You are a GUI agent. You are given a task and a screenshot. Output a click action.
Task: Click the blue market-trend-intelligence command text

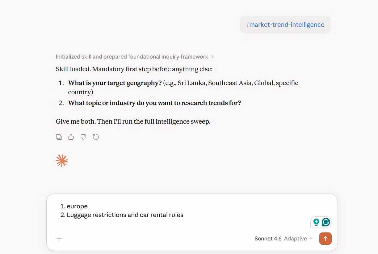287,25
